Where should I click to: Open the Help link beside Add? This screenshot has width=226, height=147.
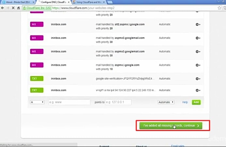(x=185, y=102)
